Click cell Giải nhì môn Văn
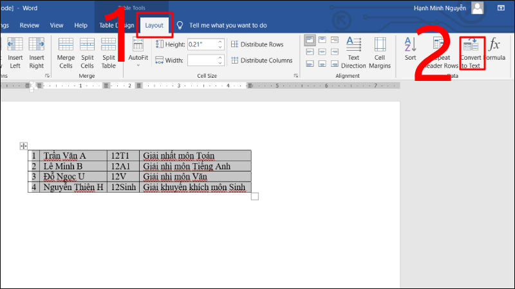The image size is (515, 289). click(196, 177)
